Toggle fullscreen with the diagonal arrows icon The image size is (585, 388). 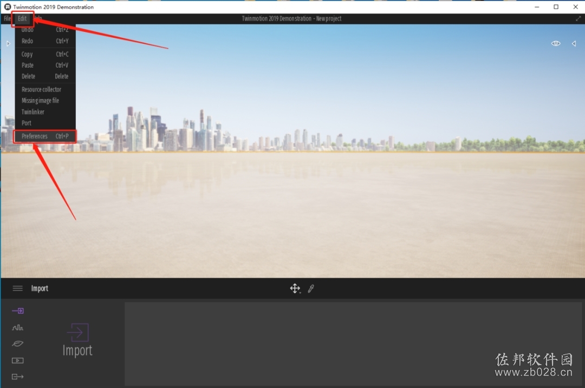(x=578, y=18)
